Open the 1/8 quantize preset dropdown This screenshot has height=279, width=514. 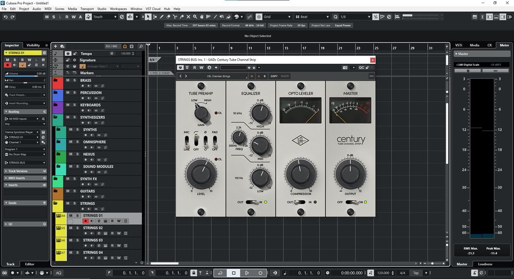point(355,17)
